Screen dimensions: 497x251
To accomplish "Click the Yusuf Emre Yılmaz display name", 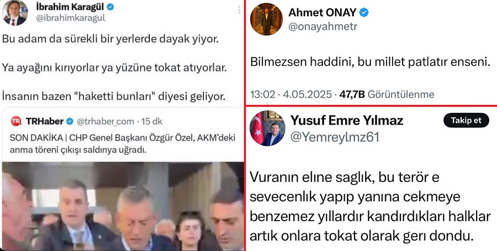I will (347, 121).
